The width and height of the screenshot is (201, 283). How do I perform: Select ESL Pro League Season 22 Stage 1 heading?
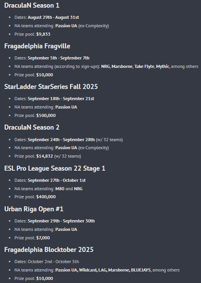click(x=55, y=168)
